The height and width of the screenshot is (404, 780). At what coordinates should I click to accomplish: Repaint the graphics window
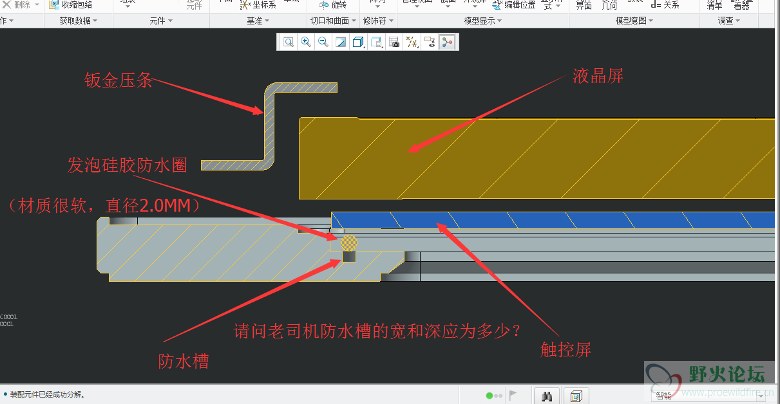point(341,42)
